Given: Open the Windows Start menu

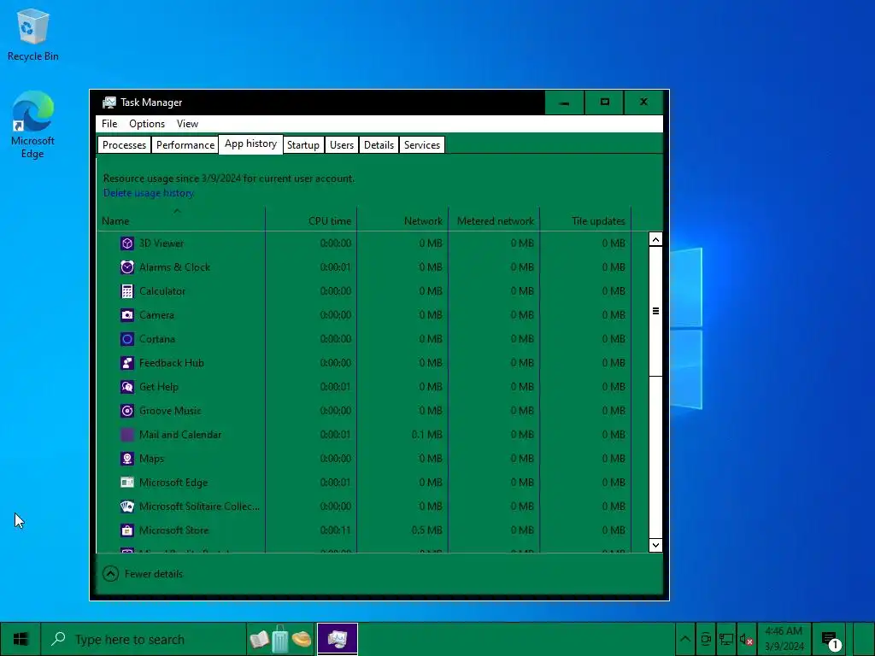Looking at the screenshot, I should click(x=21, y=639).
